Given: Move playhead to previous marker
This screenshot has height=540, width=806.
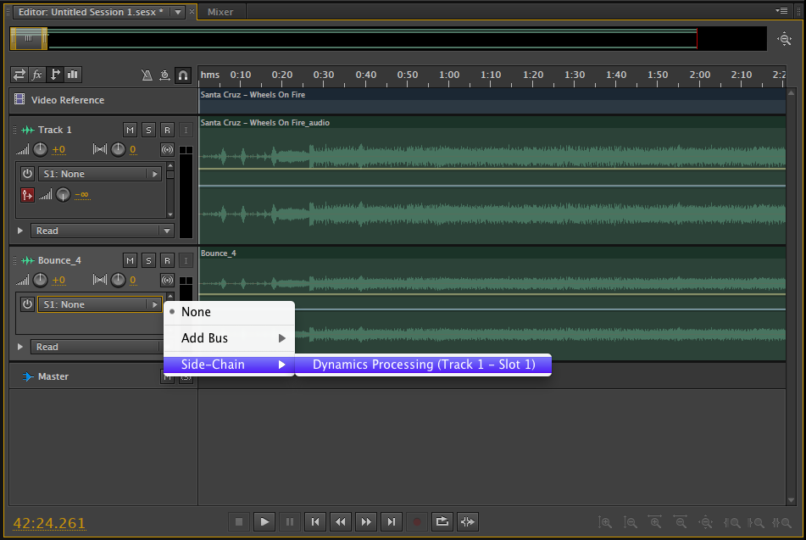Looking at the screenshot, I should [314, 522].
